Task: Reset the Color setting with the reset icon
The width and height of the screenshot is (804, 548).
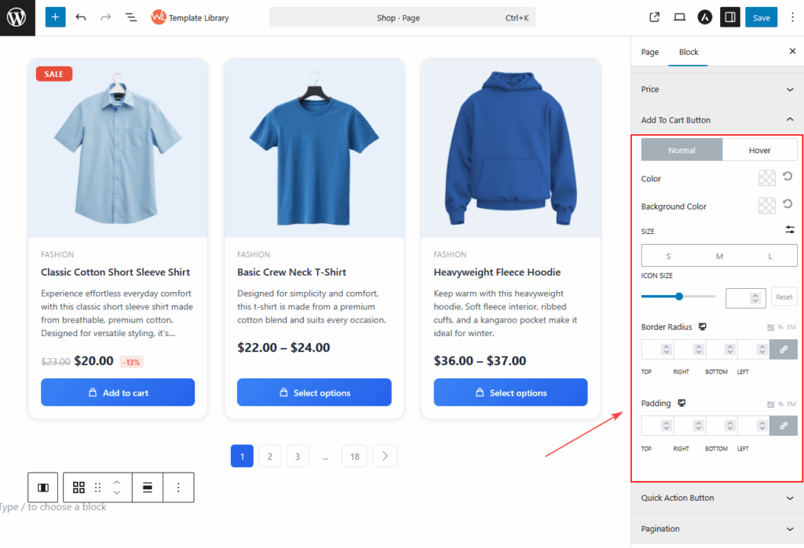Action: tap(787, 177)
